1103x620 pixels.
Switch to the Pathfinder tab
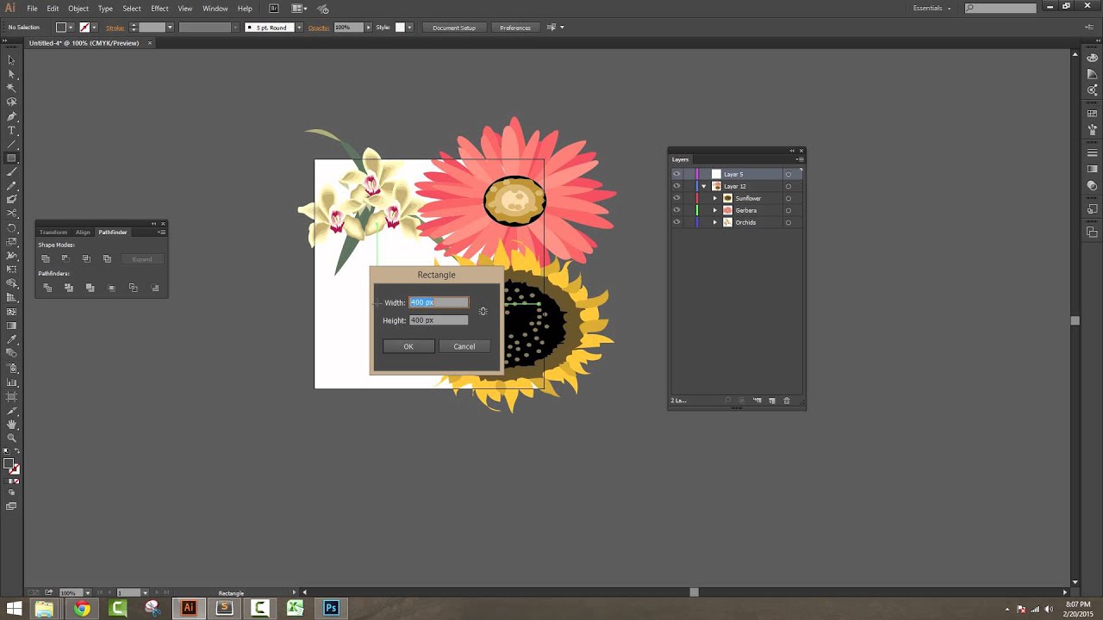(113, 232)
